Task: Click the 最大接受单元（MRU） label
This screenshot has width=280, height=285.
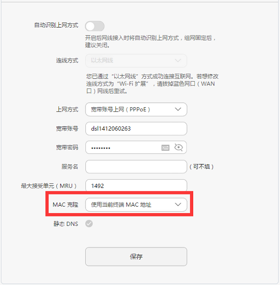Action: pyautogui.click(x=49, y=186)
